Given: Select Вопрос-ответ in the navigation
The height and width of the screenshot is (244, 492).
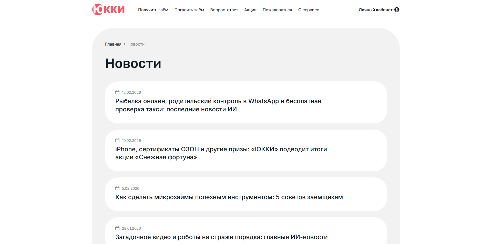Looking at the screenshot, I should pos(224,10).
